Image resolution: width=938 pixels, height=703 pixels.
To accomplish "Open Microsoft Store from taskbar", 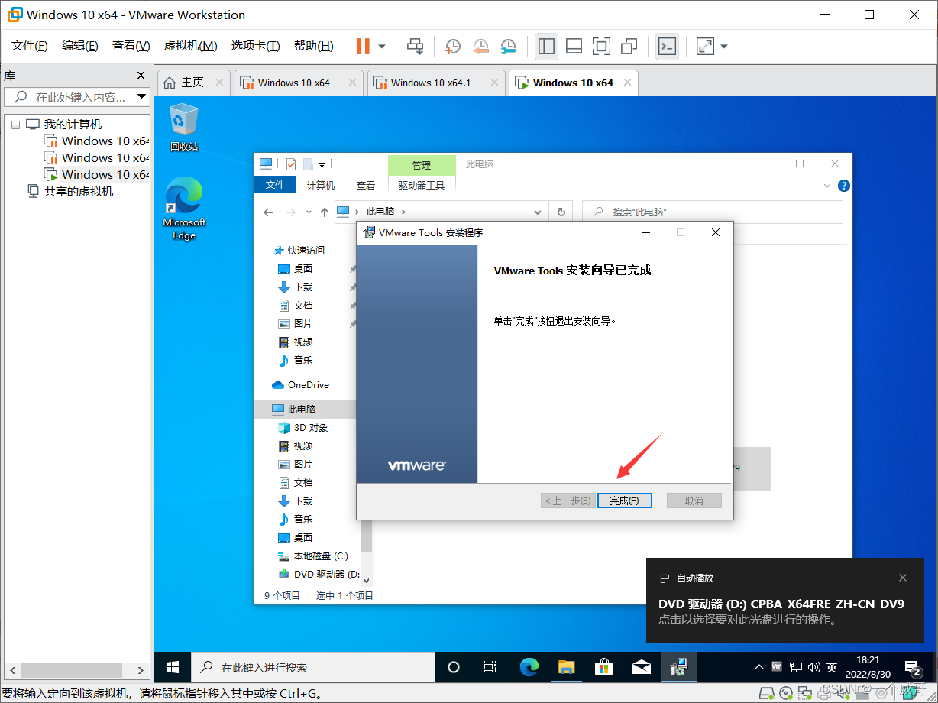I will (x=603, y=667).
